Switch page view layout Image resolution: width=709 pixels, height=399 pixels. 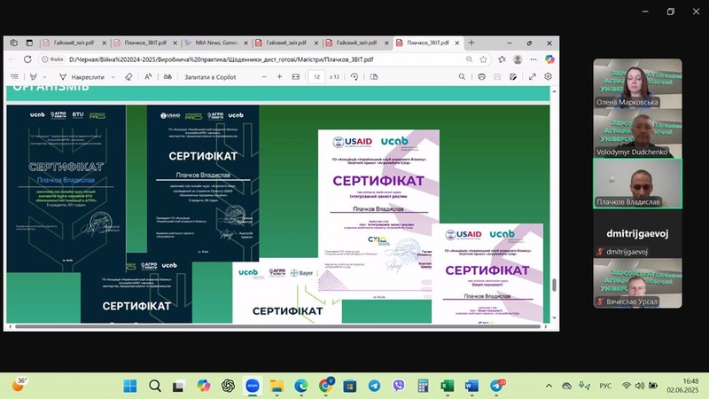coord(374,77)
